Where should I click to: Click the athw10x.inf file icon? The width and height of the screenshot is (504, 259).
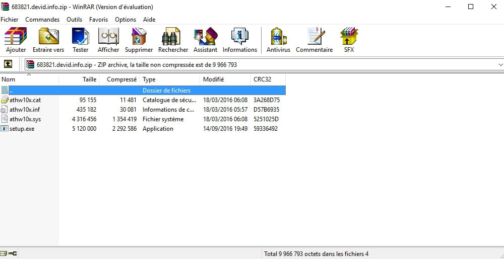[5, 109]
